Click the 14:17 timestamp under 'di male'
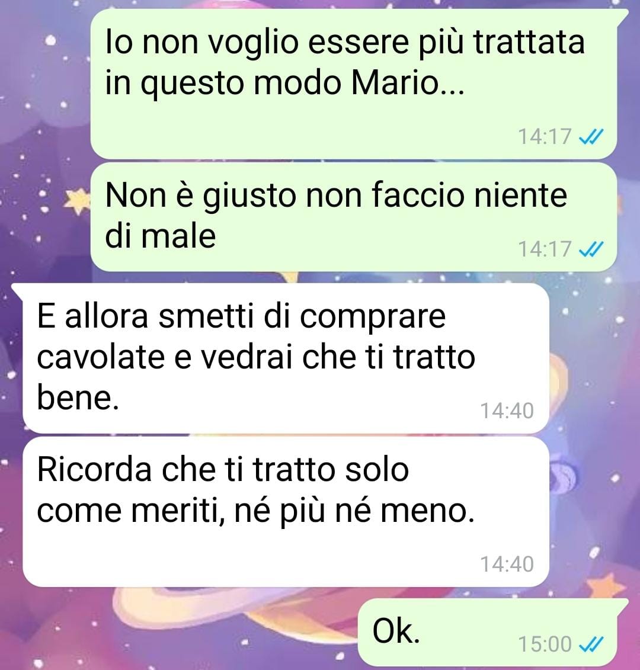The height and width of the screenshot is (670, 640). (545, 249)
